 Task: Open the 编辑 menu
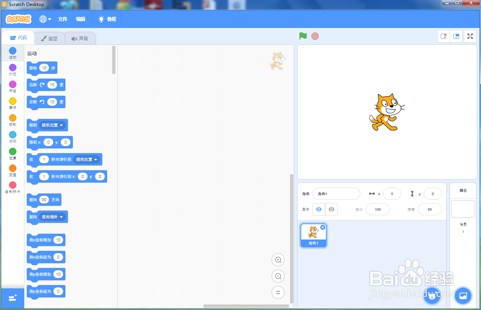tap(81, 19)
